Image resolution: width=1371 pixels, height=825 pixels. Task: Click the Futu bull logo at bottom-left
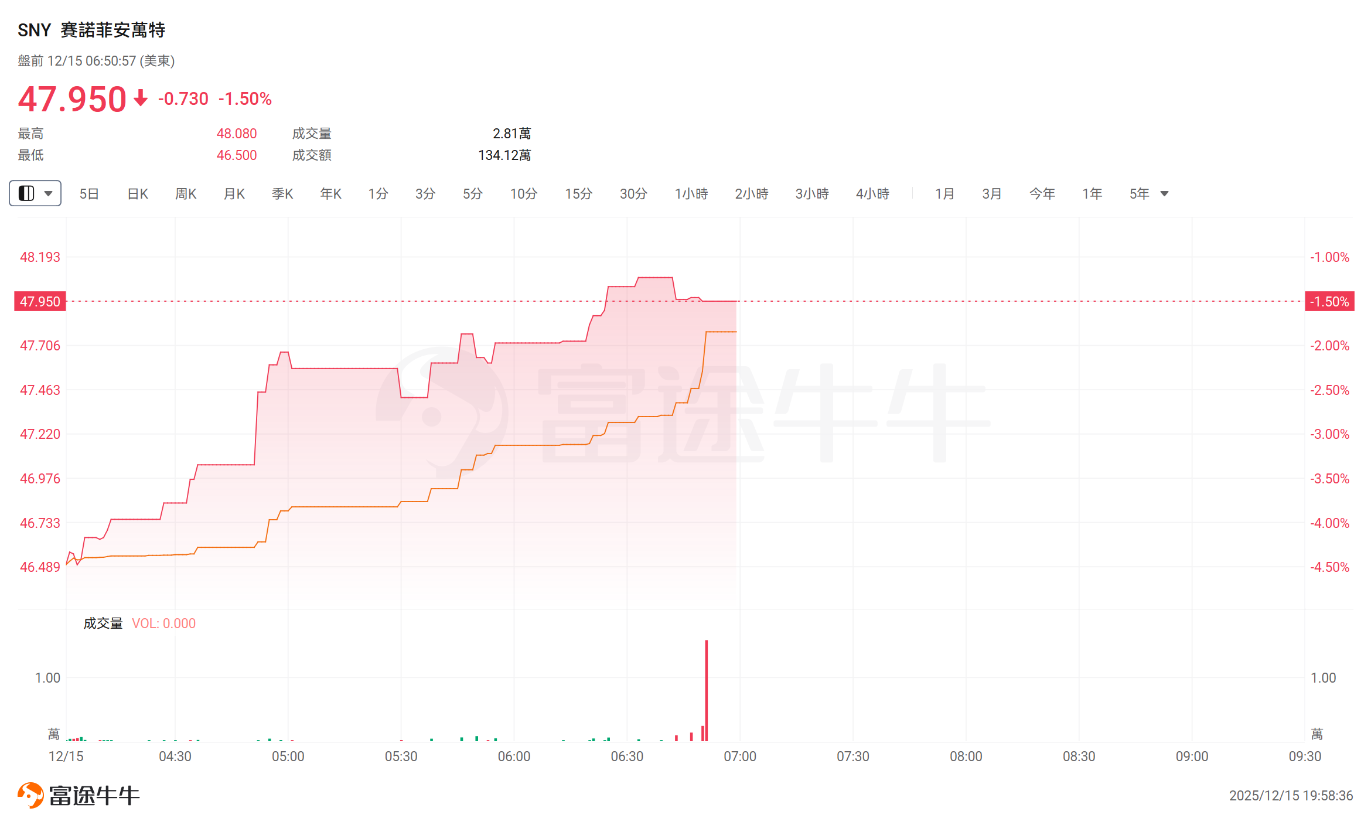click(x=30, y=795)
